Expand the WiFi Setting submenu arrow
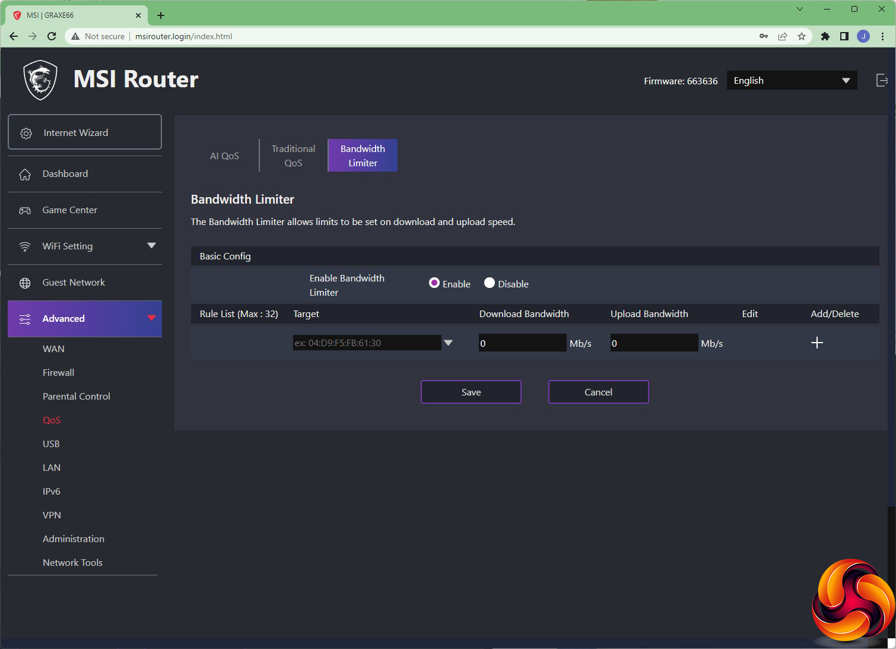The width and height of the screenshot is (896, 649). click(x=151, y=246)
